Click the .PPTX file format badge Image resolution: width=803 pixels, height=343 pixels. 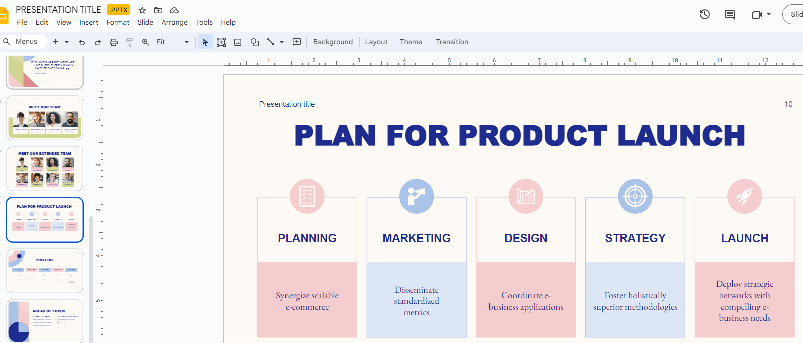(x=119, y=10)
